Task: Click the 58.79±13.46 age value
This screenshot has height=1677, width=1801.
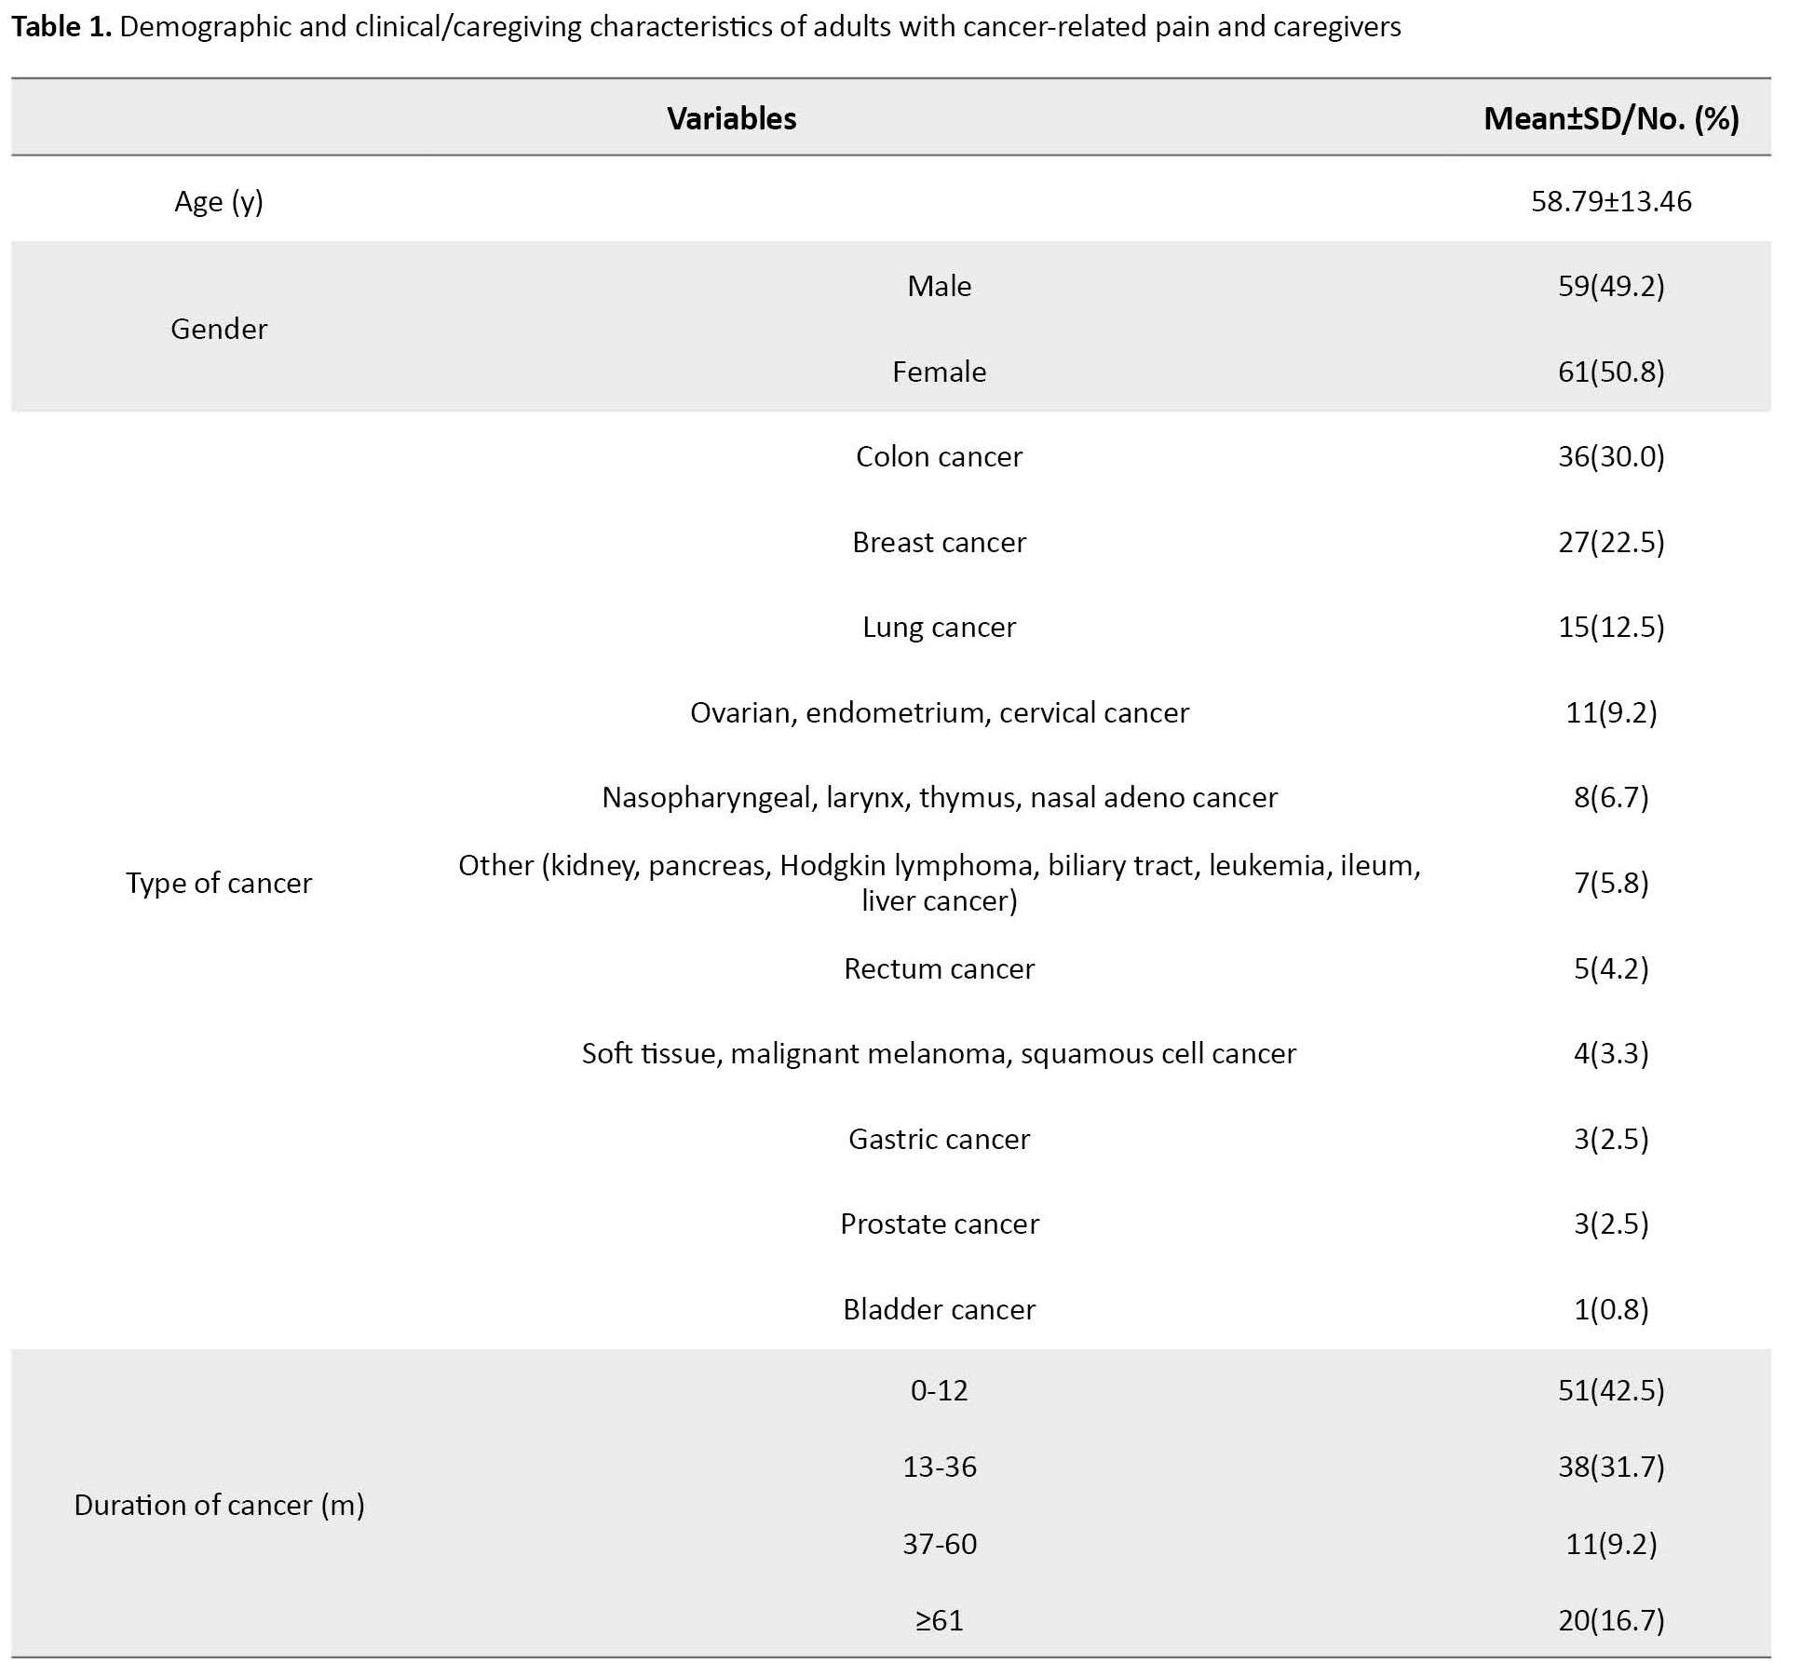Action: [x=1610, y=201]
